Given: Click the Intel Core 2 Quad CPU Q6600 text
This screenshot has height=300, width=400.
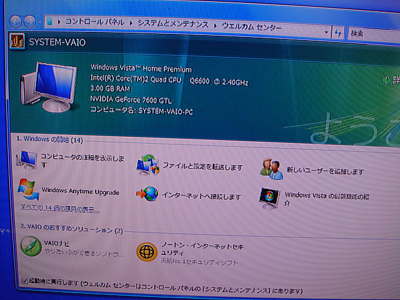Looking at the screenshot, I should [169, 80].
